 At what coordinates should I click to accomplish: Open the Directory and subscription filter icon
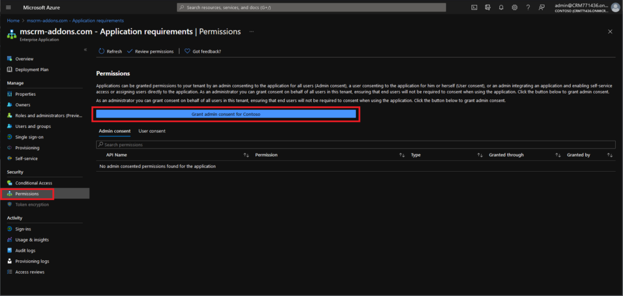(x=487, y=7)
